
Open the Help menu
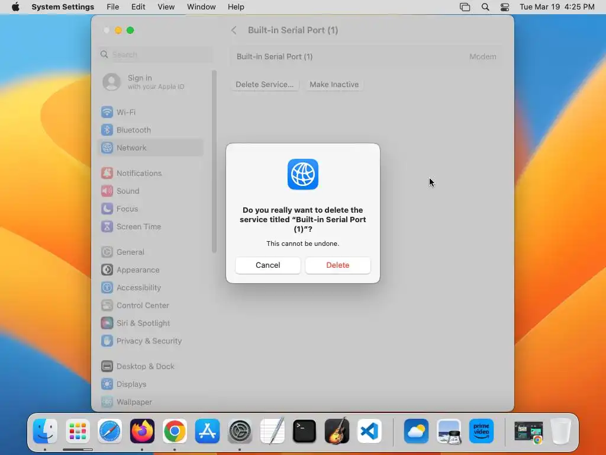pos(236,7)
